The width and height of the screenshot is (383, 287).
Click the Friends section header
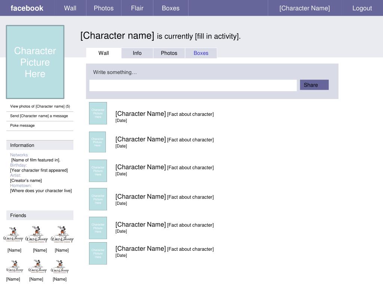tap(40, 216)
